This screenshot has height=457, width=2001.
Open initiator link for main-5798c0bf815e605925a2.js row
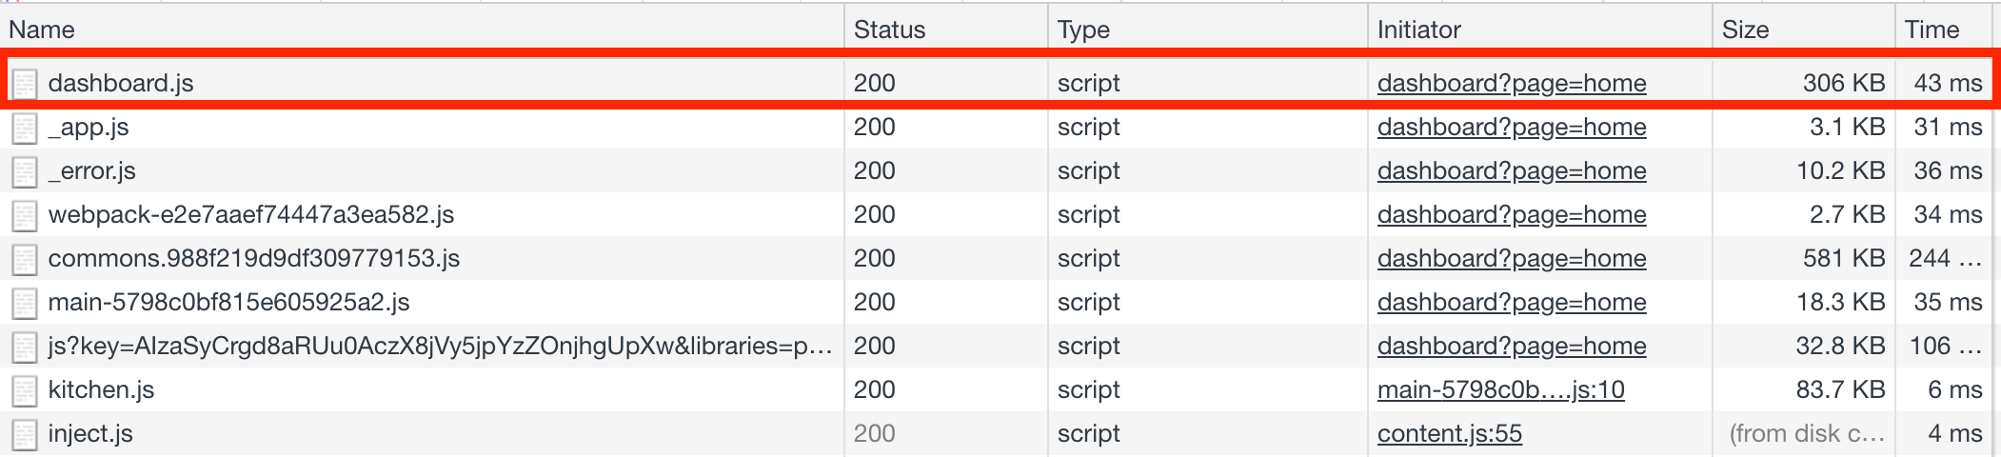click(x=1512, y=302)
